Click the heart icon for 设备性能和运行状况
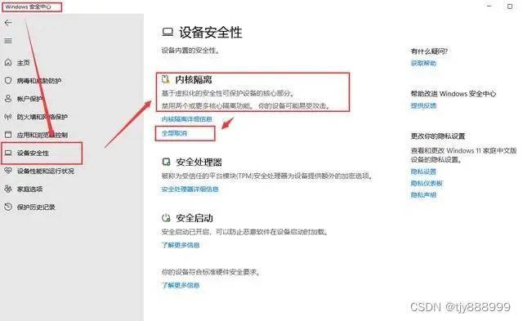The image size is (523, 321). coord(8,171)
